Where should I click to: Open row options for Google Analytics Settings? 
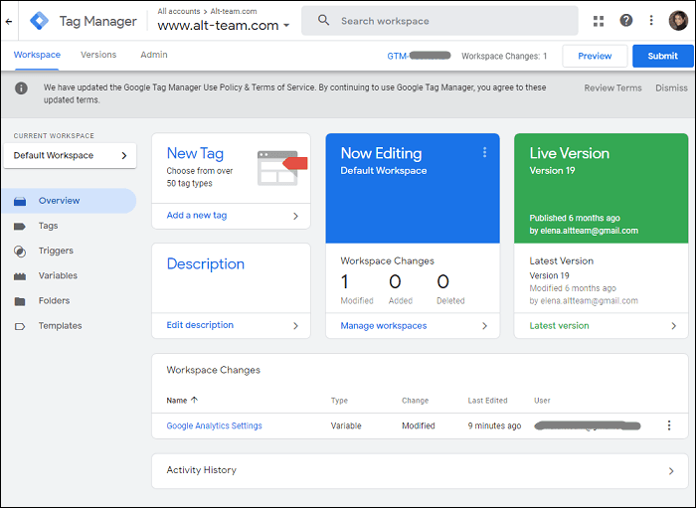(x=669, y=425)
